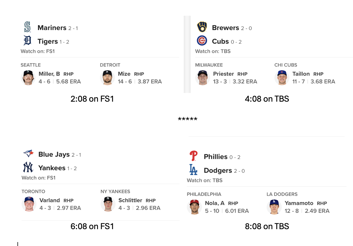Click the "2:08 on FS1" caption
Viewport: 353px width, 246px height.
[92, 99]
